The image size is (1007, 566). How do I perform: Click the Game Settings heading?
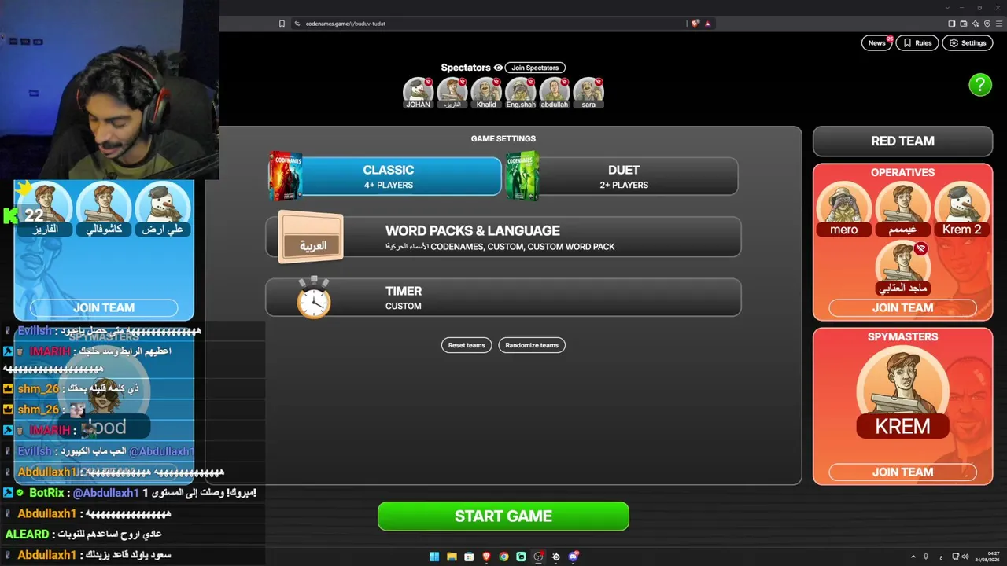pyautogui.click(x=503, y=139)
